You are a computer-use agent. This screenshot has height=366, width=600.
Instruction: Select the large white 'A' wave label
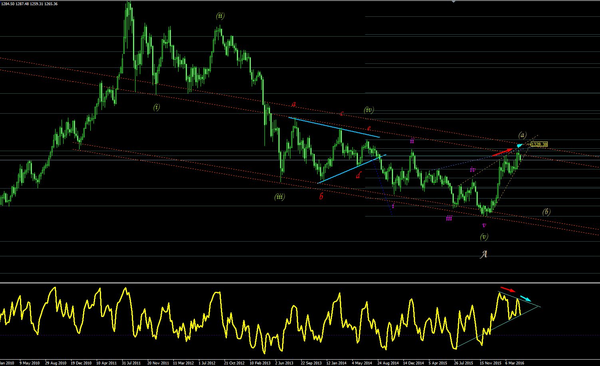[484, 254]
